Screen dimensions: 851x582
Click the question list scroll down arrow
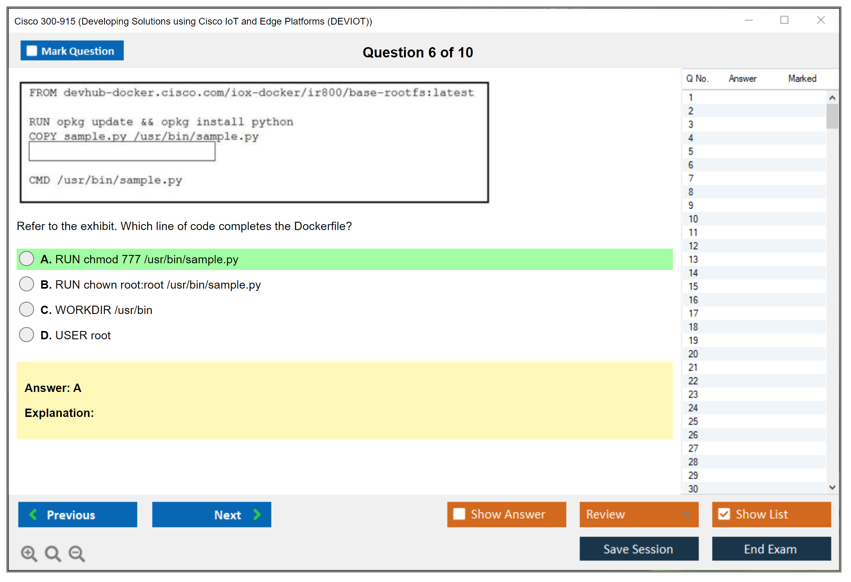coord(832,487)
